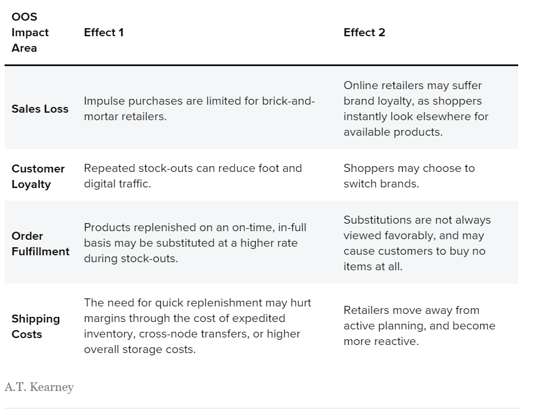Screen dimensions: 559x418
Task: Click the "Order Fulfillment" row label
Action: point(40,244)
